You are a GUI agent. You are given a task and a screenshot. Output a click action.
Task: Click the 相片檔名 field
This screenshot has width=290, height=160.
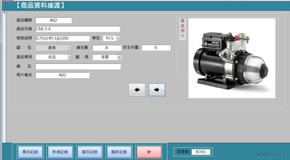(x=63, y=75)
